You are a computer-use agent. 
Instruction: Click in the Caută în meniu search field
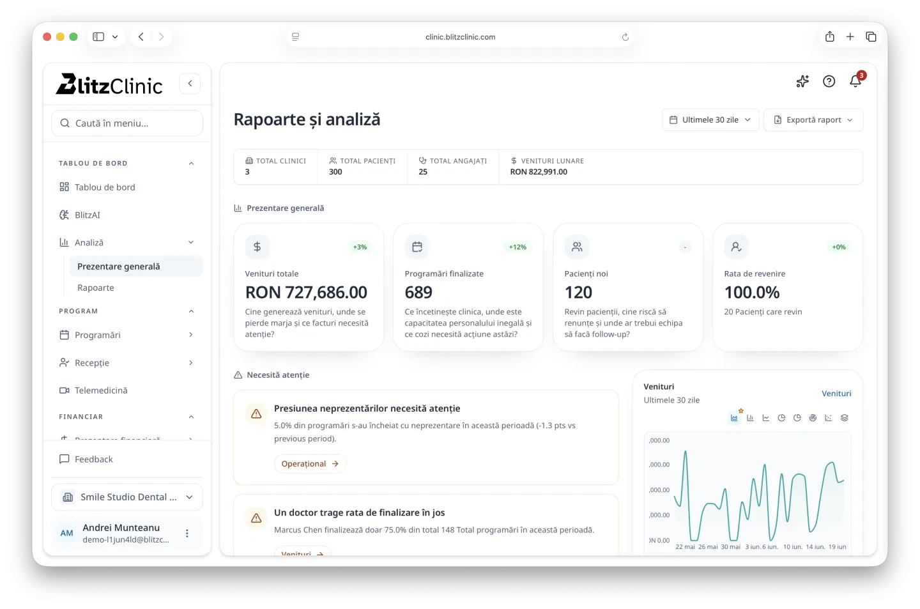[x=127, y=123]
